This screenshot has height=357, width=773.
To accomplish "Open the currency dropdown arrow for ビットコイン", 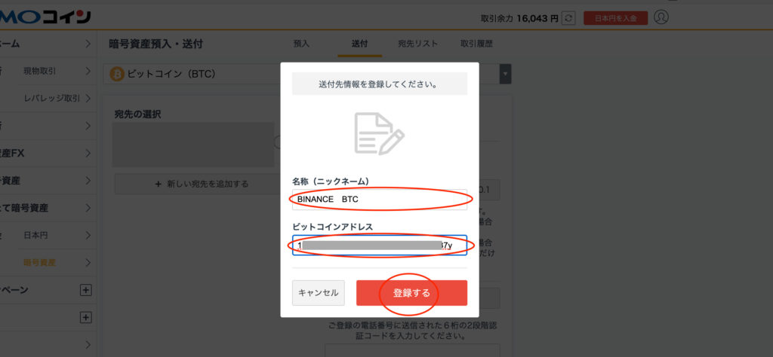I will pos(505,75).
